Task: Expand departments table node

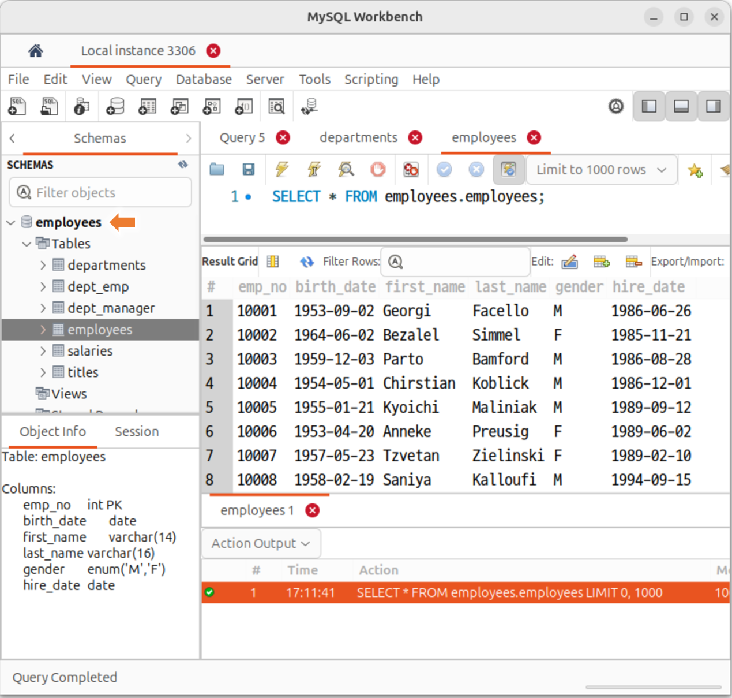Action: 43,265
